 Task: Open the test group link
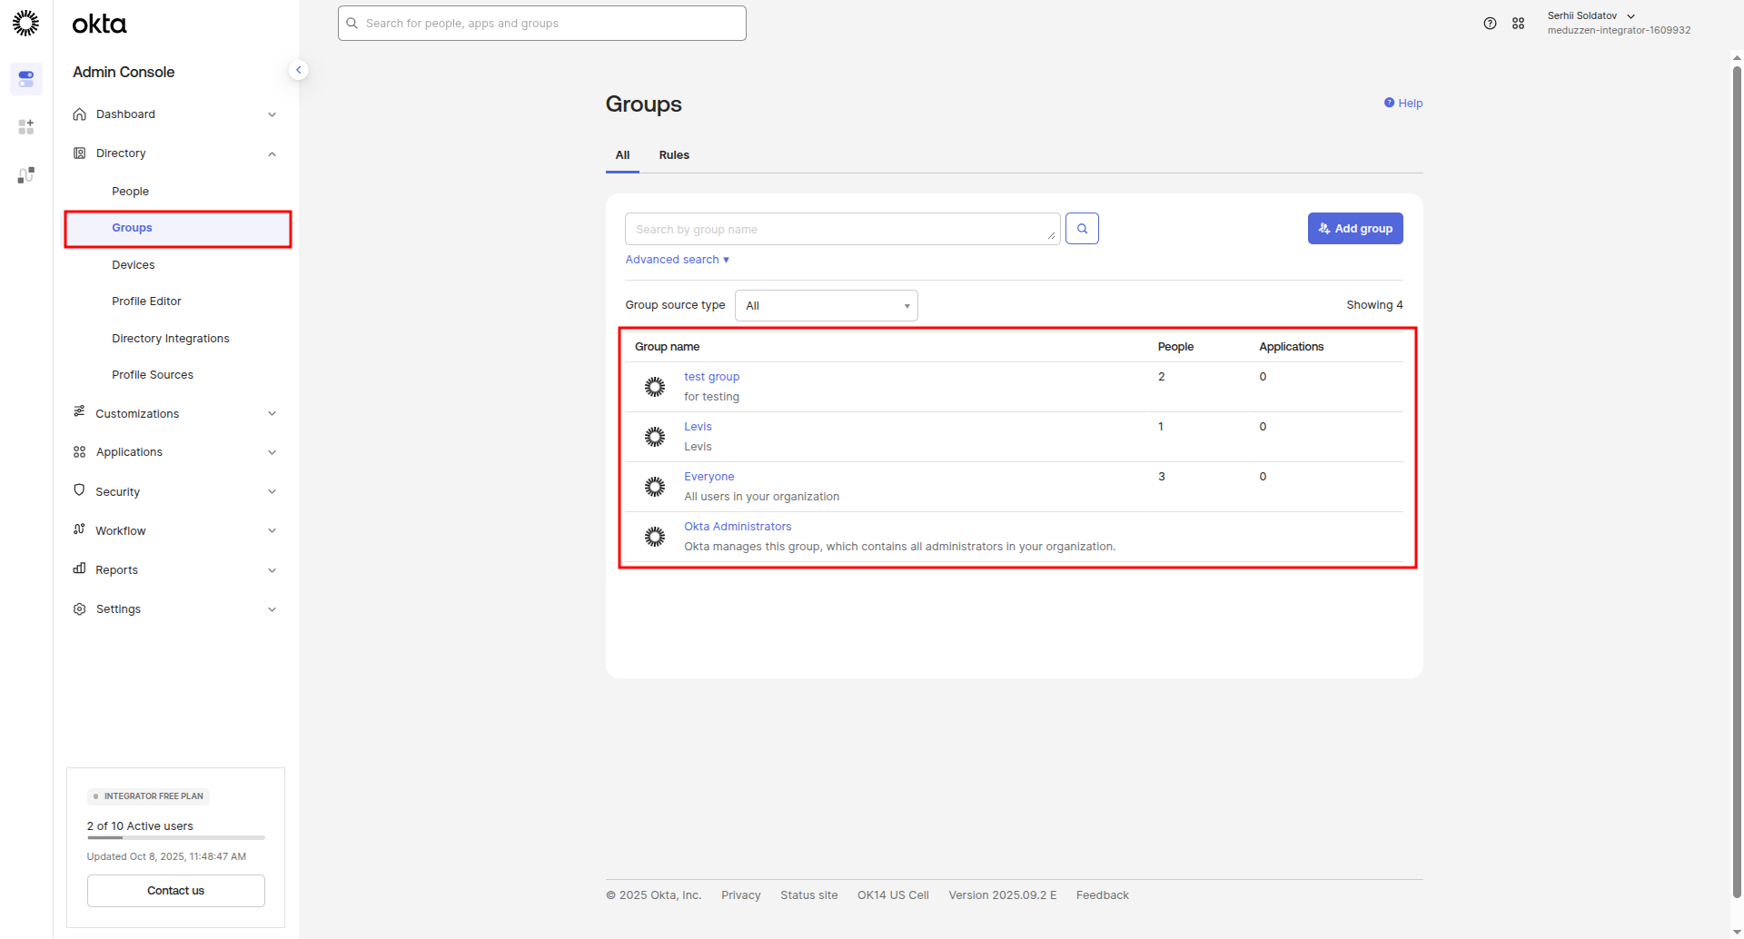point(712,377)
